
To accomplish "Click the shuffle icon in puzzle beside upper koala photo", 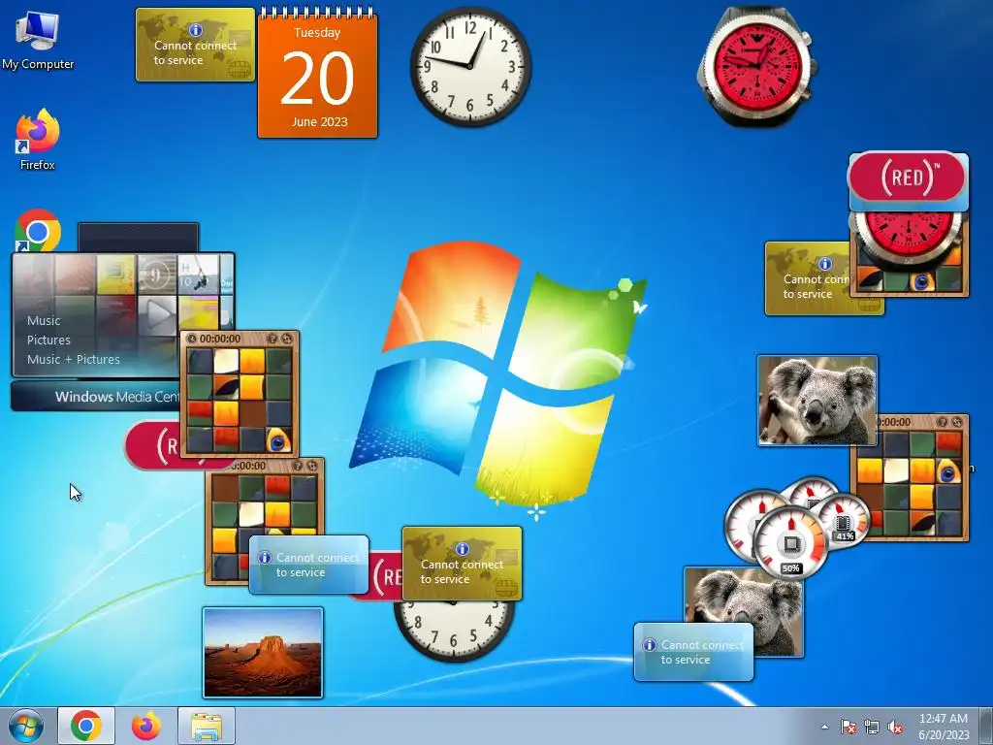I will [956, 422].
